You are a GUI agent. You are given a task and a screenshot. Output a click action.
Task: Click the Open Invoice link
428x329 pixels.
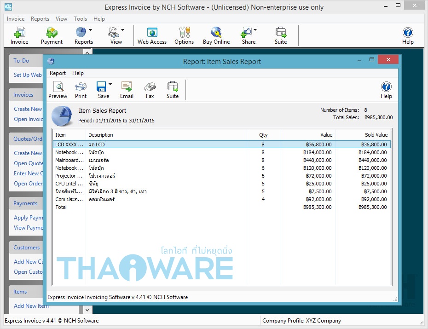coord(29,119)
